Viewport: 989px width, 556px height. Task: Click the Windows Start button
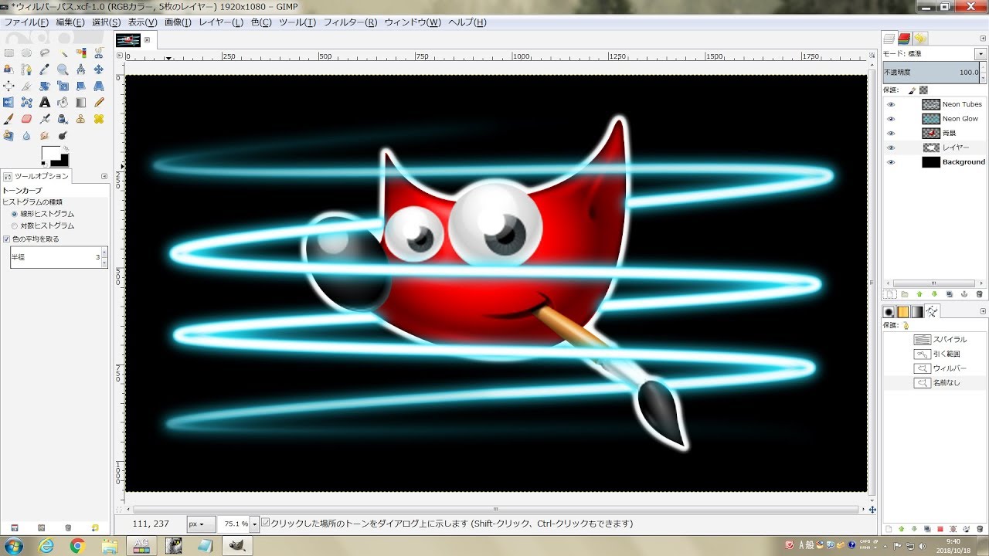[x=12, y=546]
